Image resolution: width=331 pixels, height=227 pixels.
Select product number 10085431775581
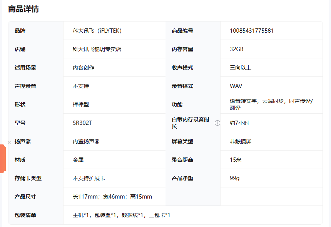point(252,31)
